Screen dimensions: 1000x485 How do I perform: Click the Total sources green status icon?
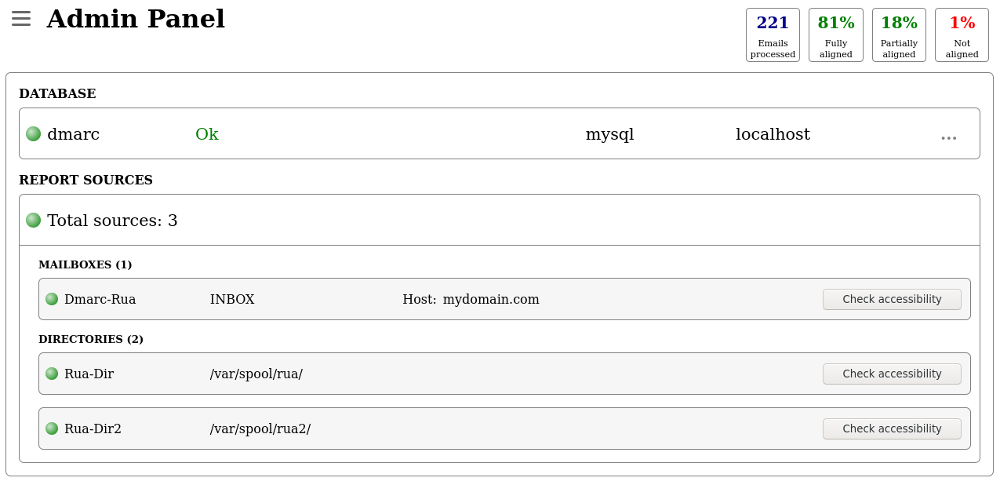tap(33, 221)
